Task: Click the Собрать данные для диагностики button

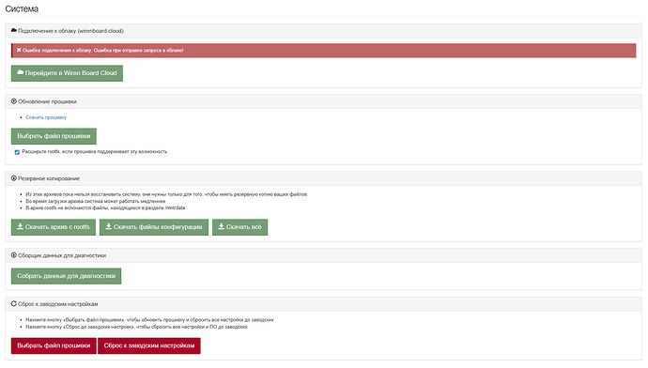Action: [66, 276]
